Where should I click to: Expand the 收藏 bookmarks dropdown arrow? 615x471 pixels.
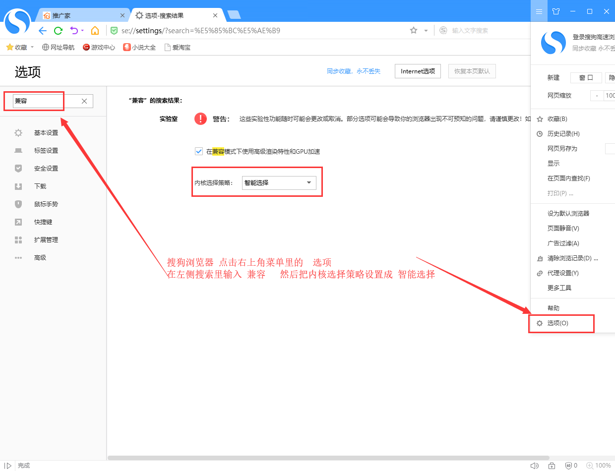32,47
